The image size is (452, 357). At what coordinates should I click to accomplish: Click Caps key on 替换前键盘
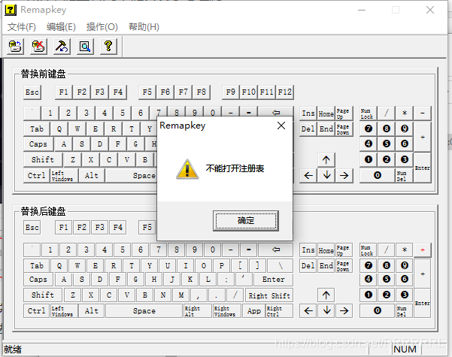click(x=38, y=144)
